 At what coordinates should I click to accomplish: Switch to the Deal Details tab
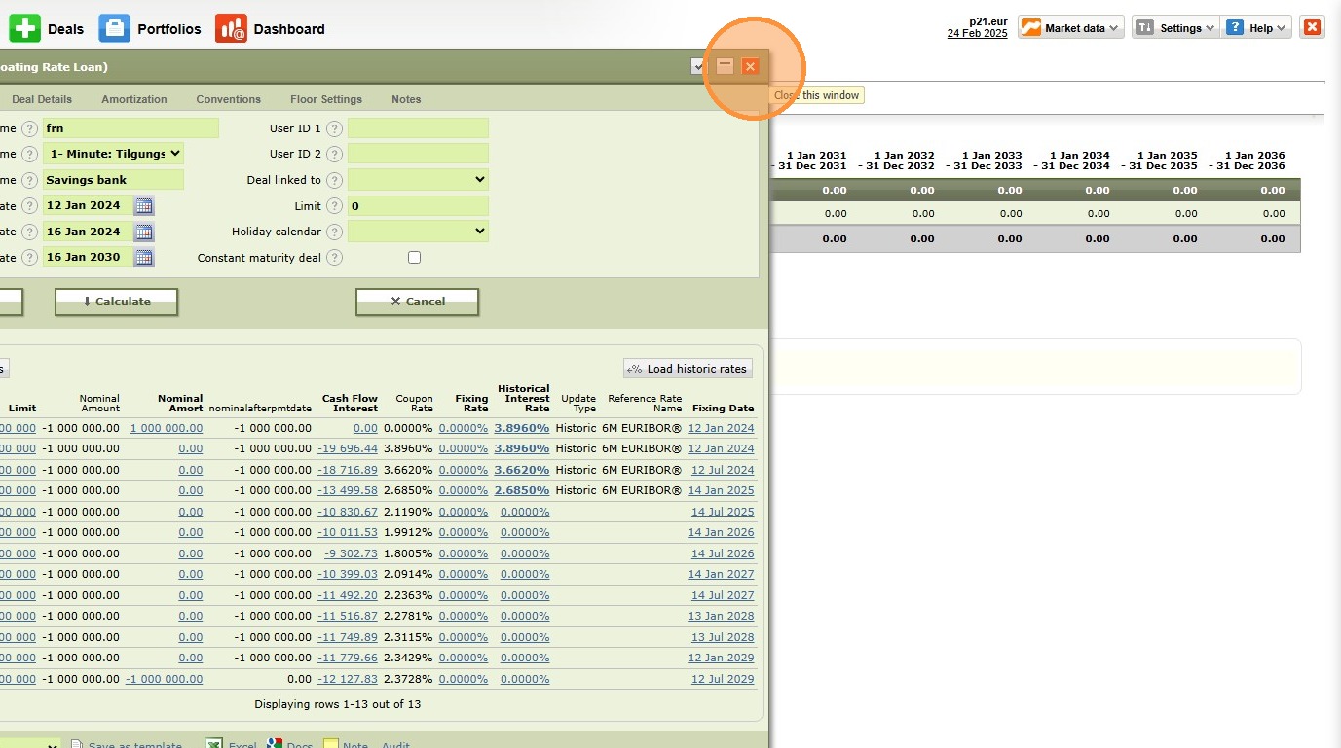click(x=42, y=99)
